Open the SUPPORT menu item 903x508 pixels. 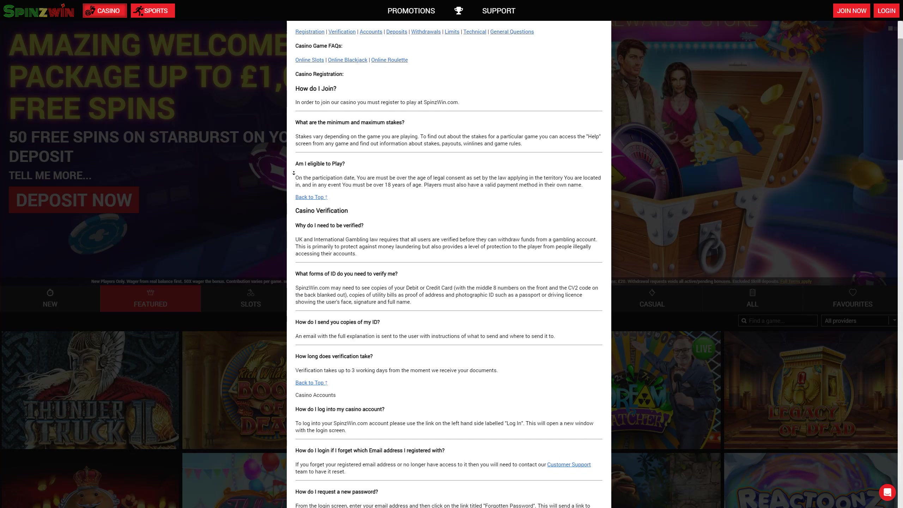click(x=498, y=11)
